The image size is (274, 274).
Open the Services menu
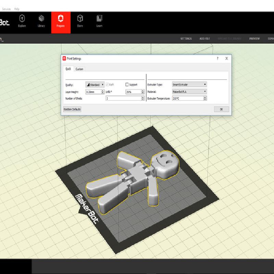(x=7, y=9)
